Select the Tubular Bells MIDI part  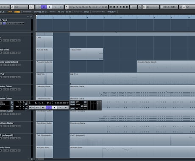86,54
